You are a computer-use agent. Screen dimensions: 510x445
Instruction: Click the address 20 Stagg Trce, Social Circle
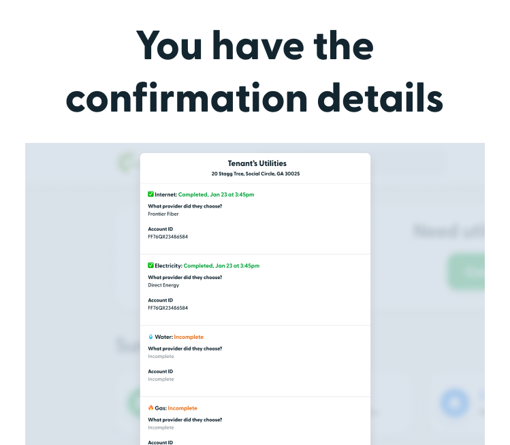[x=255, y=174]
